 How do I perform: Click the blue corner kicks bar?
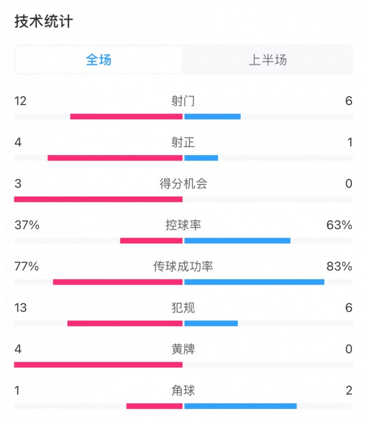pyautogui.click(x=240, y=405)
